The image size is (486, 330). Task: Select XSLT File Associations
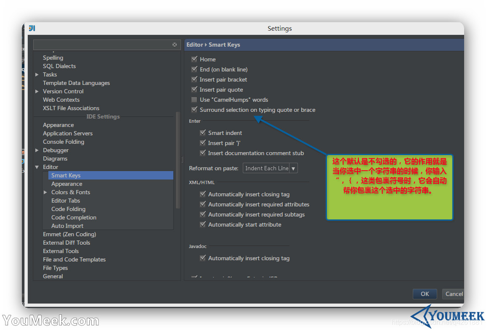point(71,108)
